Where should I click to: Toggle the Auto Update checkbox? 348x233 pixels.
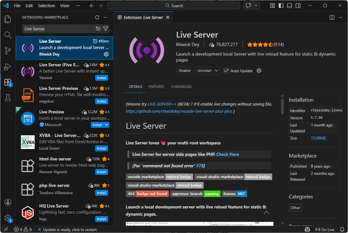(x=226, y=71)
